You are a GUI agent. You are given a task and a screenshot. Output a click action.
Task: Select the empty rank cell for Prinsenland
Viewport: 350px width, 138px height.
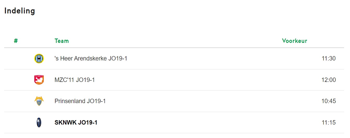click(16, 101)
